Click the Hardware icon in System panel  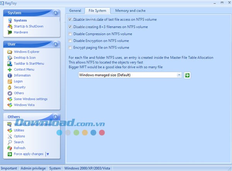[10, 32]
